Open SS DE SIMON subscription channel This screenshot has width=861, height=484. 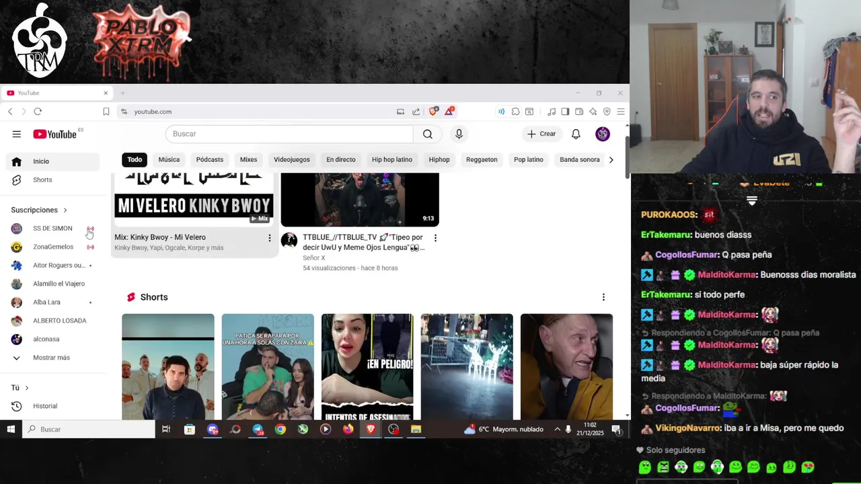tap(52, 229)
